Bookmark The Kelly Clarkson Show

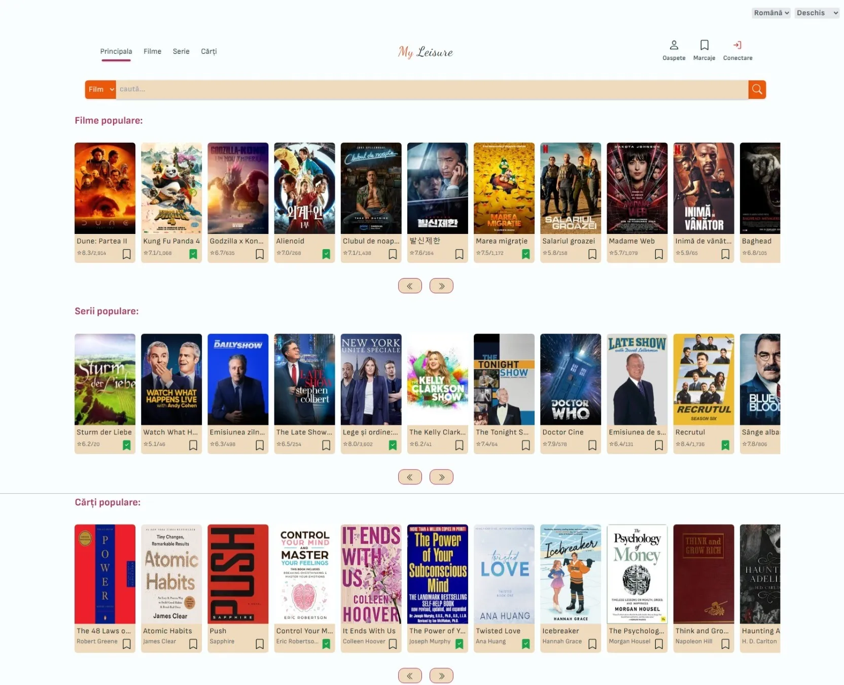click(x=459, y=446)
